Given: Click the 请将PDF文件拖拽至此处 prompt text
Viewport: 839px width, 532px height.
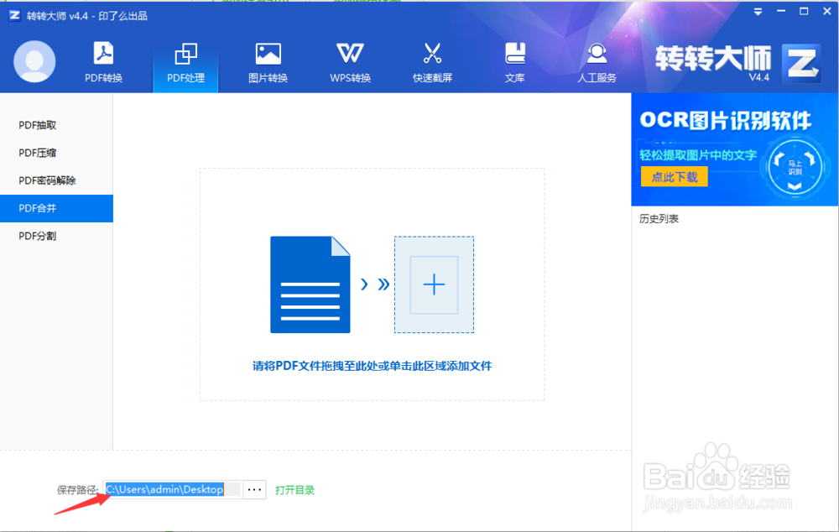Looking at the screenshot, I should 373,366.
